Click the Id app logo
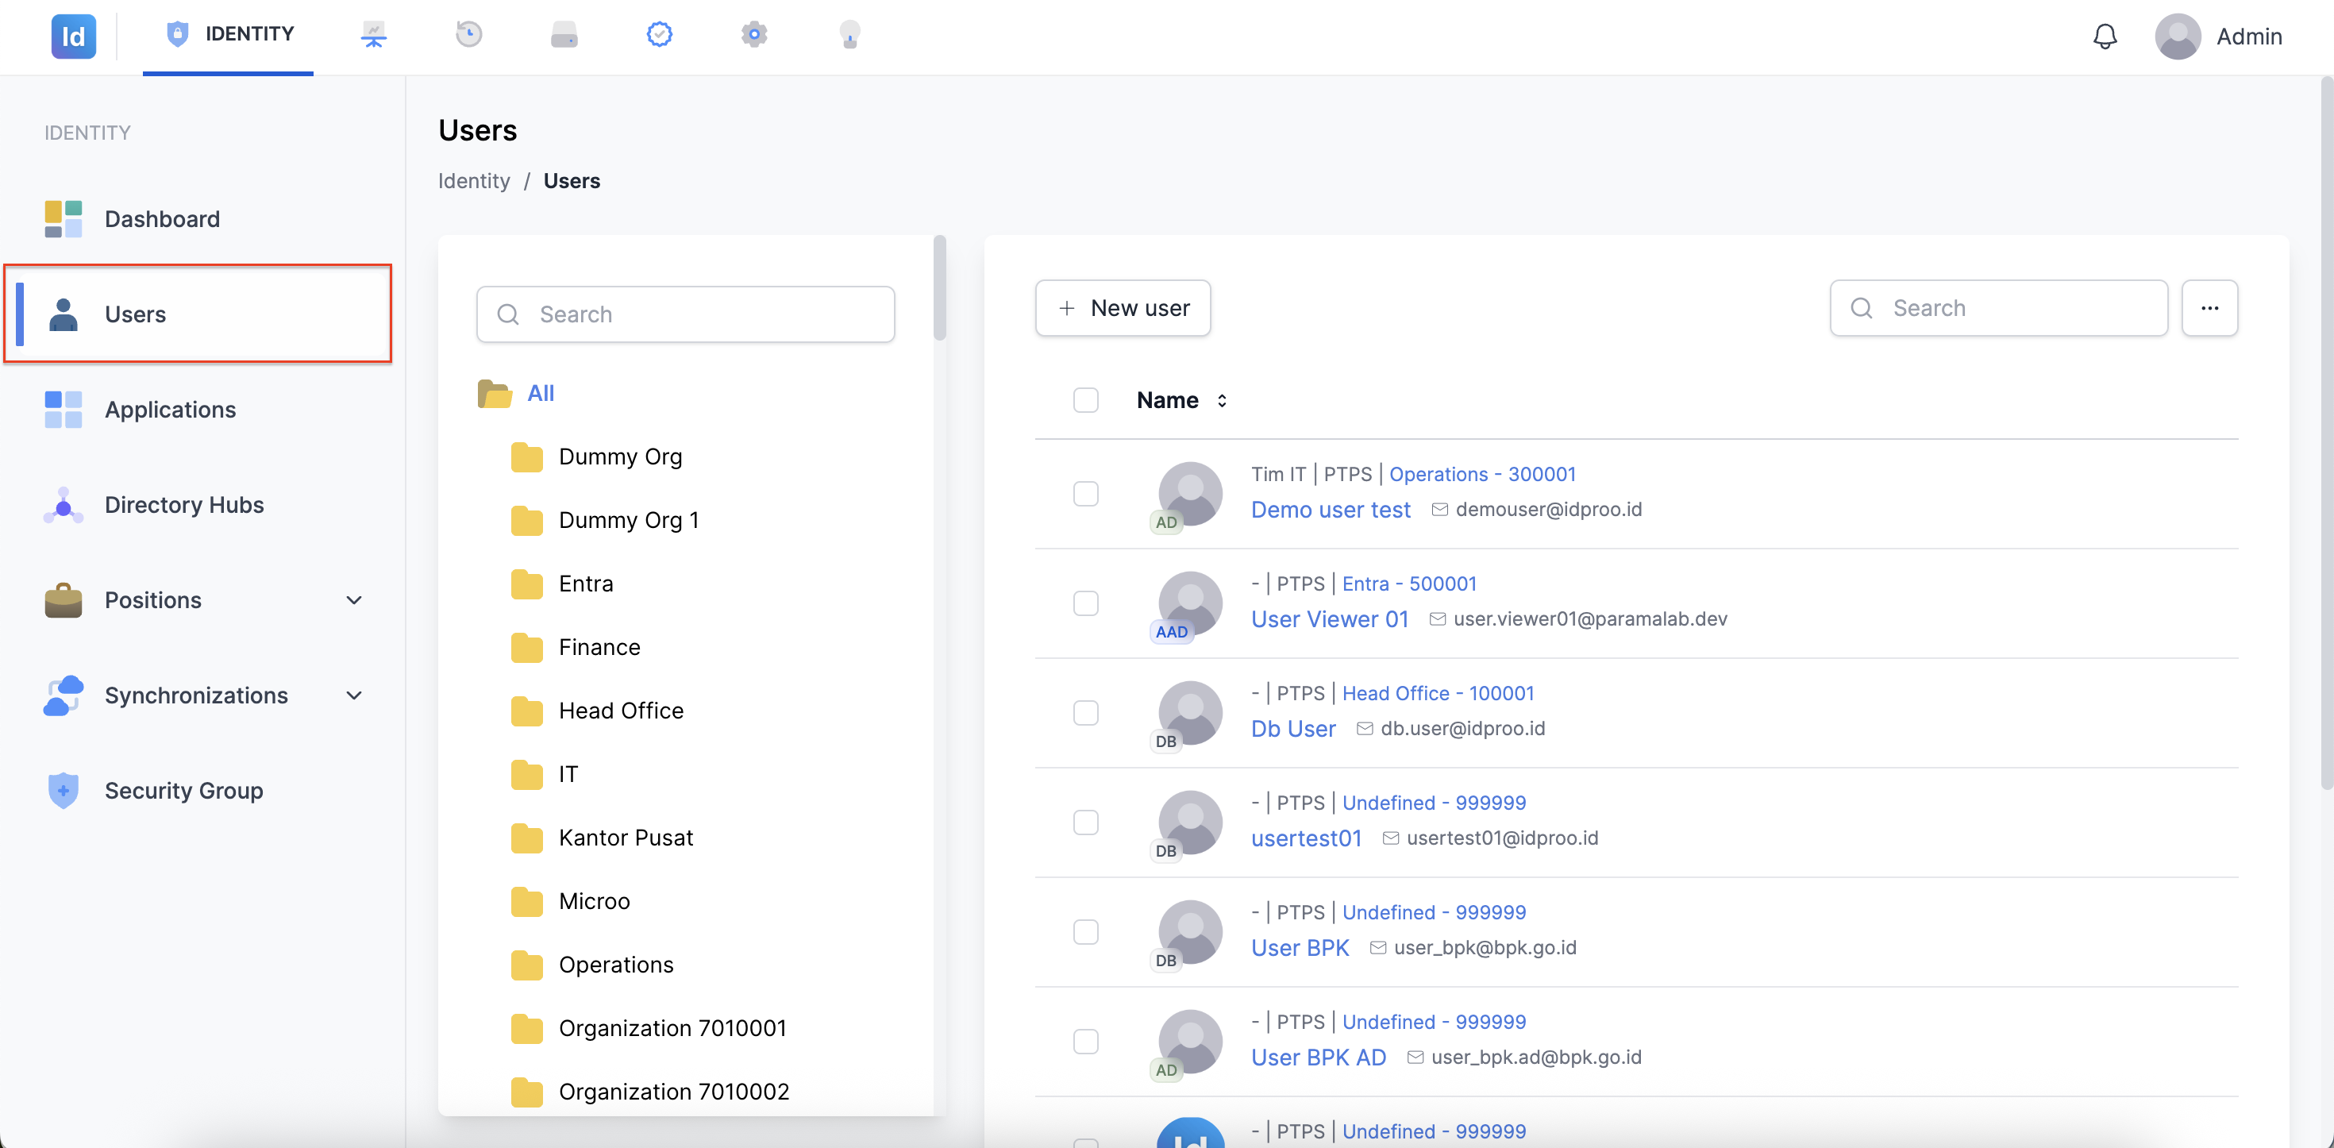The image size is (2334, 1148). coord(73,37)
